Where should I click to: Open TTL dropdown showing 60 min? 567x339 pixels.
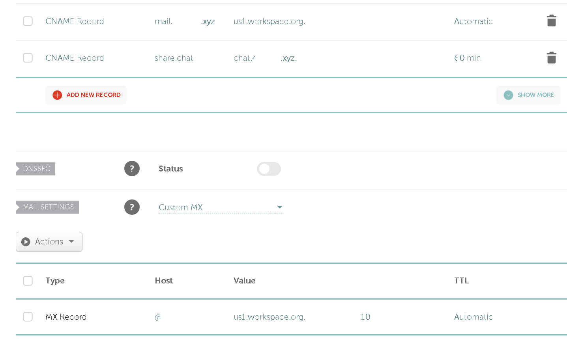467,58
